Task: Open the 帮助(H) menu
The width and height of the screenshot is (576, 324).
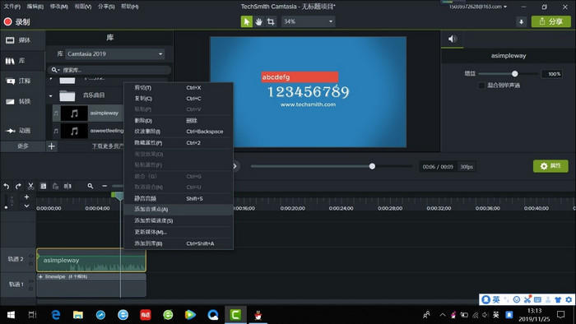Action: click(x=130, y=7)
